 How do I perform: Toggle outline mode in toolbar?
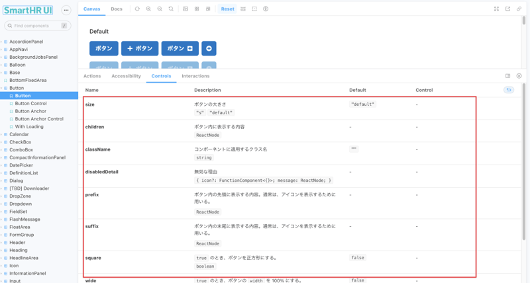coord(254,9)
